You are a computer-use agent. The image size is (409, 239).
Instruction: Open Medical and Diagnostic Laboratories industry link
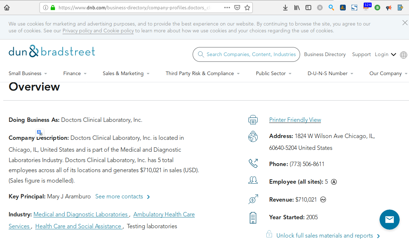(x=81, y=215)
